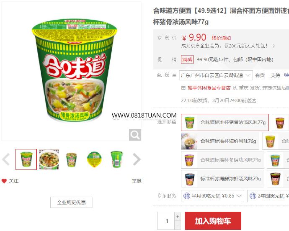The image size is (289, 231).
Task: Choose 合味道标准杯冬阴功风味74g flavor
Action: (x=222, y=160)
